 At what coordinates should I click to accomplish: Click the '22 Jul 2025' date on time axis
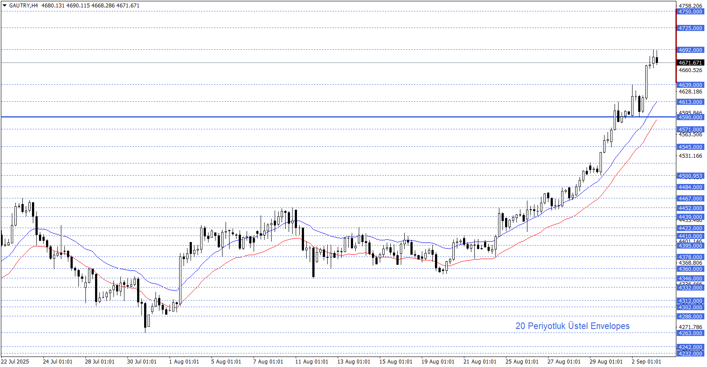click(x=15, y=362)
